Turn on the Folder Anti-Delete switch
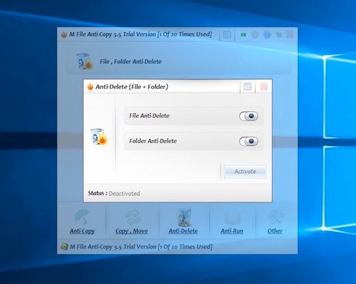356x284 pixels. pyautogui.click(x=249, y=141)
